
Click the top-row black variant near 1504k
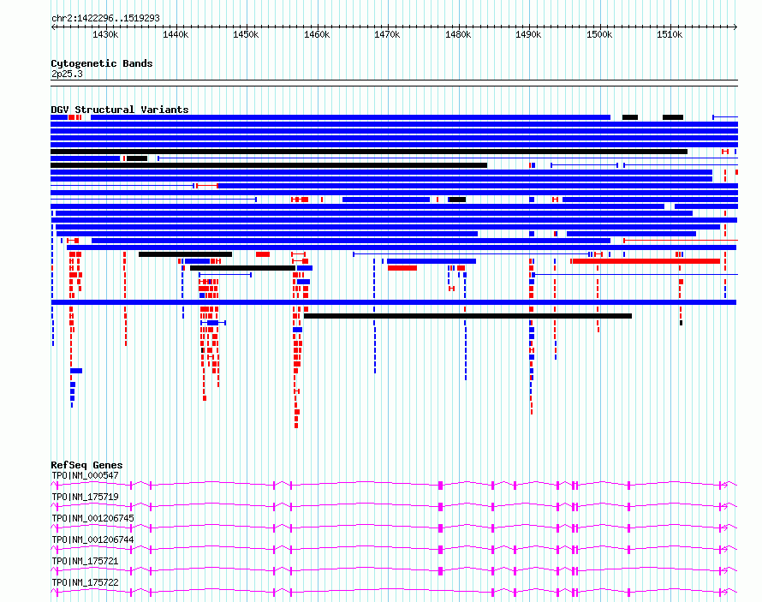(x=630, y=117)
